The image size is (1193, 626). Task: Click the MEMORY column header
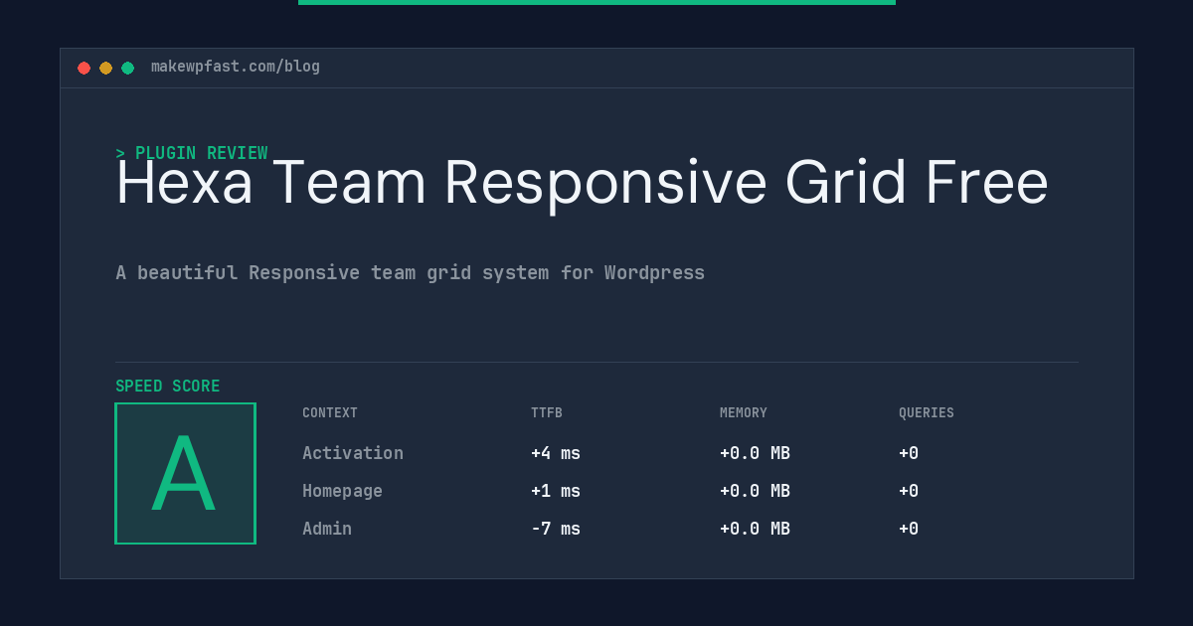[x=744, y=413]
